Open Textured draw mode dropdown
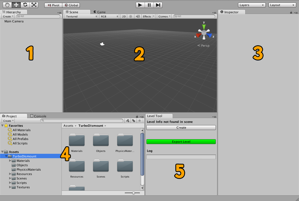The width and height of the screenshot is (299, 201). [x=81, y=16]
